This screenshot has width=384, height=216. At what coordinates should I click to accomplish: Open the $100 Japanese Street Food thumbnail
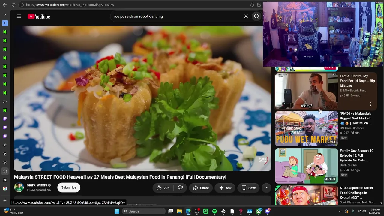pos(306,195)
